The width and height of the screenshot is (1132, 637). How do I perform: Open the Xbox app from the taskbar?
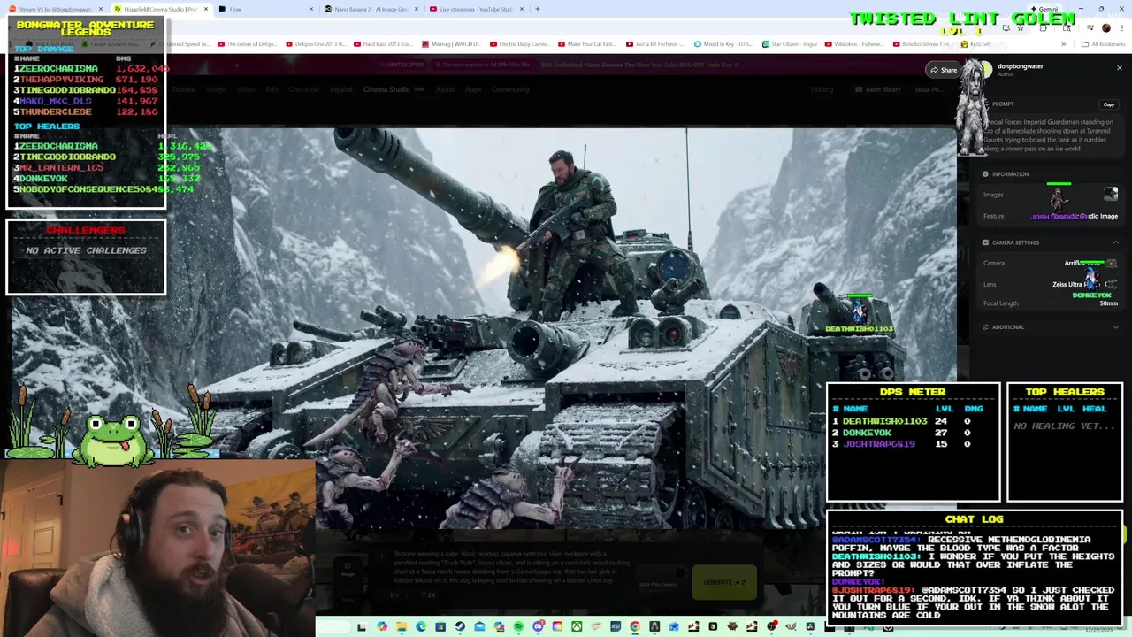577,626
